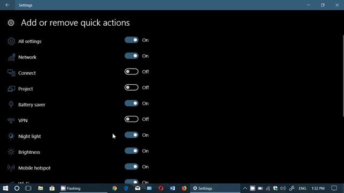Screen dimensions: 344x193
Task: Click the Brightness sun icon
Action: (11, 152)
